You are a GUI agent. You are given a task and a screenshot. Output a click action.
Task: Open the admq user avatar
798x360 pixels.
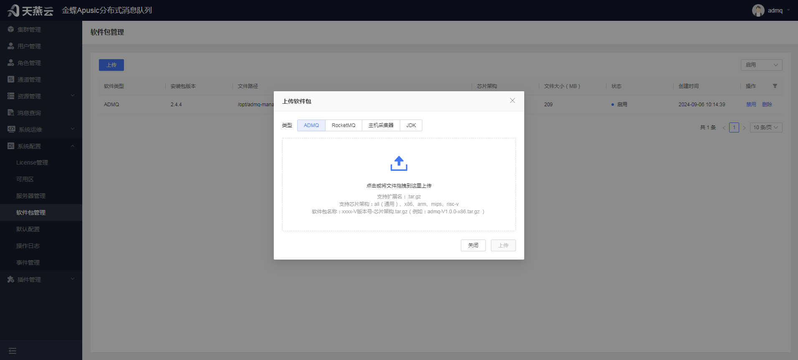click(758, 10)
